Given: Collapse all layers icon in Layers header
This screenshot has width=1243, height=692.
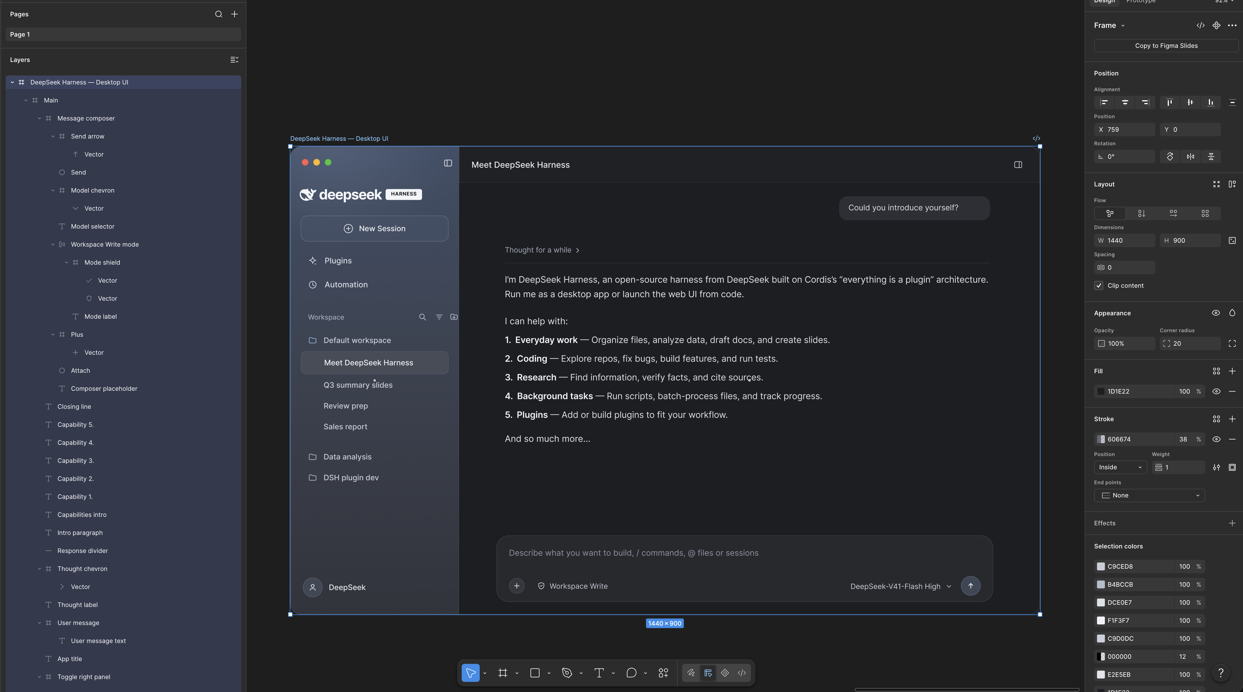Looking at the screenshot, I should 234,60.
